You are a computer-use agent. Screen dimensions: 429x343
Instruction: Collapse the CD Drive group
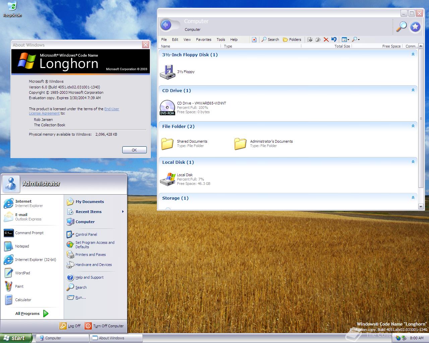point(413,90)
